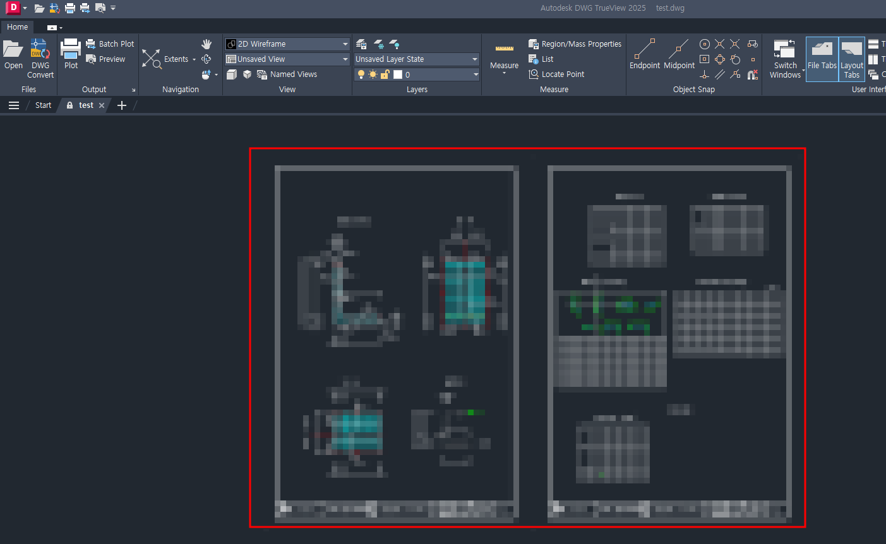Click the plus button to open new drawing
Screen dimensions: 886x544
click(121, 105)
